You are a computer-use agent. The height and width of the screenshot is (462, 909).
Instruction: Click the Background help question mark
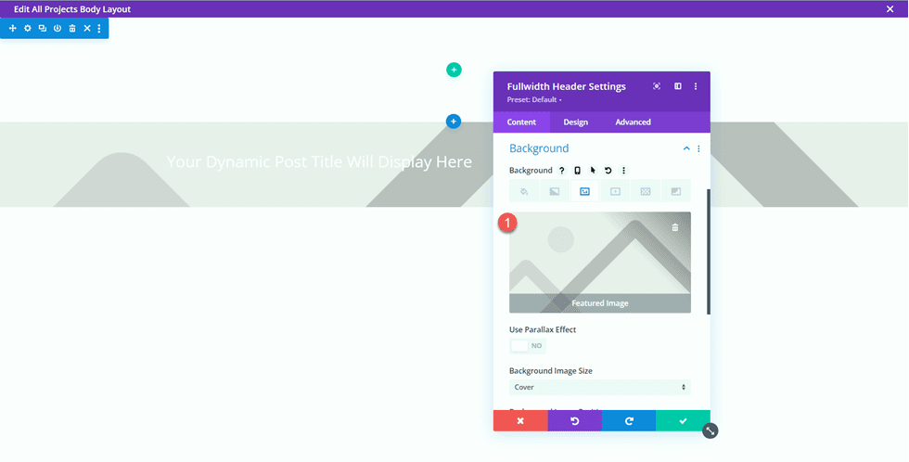tap(561, 171)
